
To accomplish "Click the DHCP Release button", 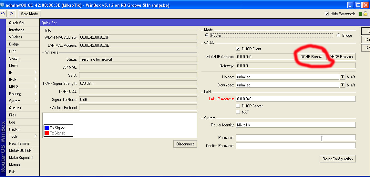I will (341, 56).
